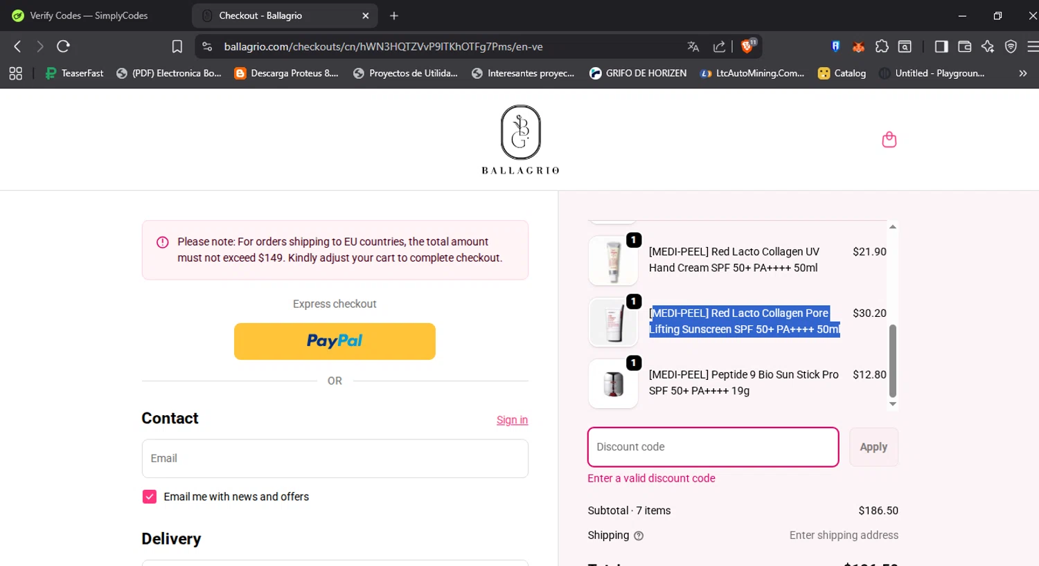This screenshot has height=566, width=1039.
Task: Expand hidden bookmarks chevron
Action: pyautogui.click(x=1023, y=73)
